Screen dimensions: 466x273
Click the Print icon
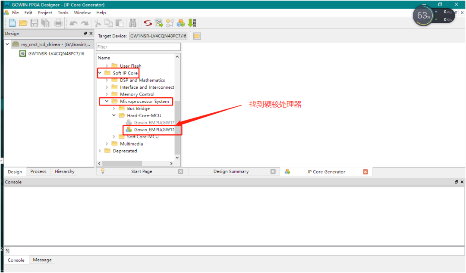pyautogui.click(x=58, y=23)
